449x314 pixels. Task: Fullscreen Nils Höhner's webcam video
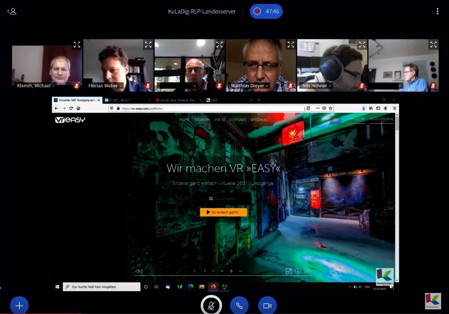click(x=362, y=44)
